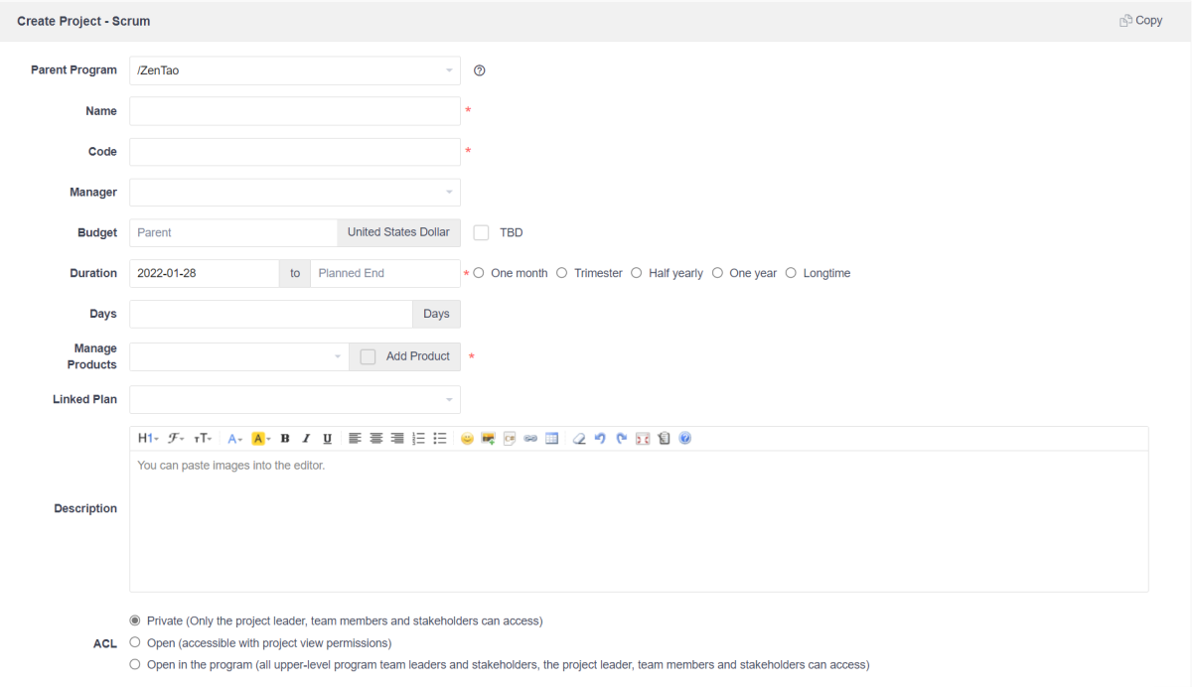Open the font size menu in the editor
This screenshot has height=687, width=1192.
click(x=203, y=439)
